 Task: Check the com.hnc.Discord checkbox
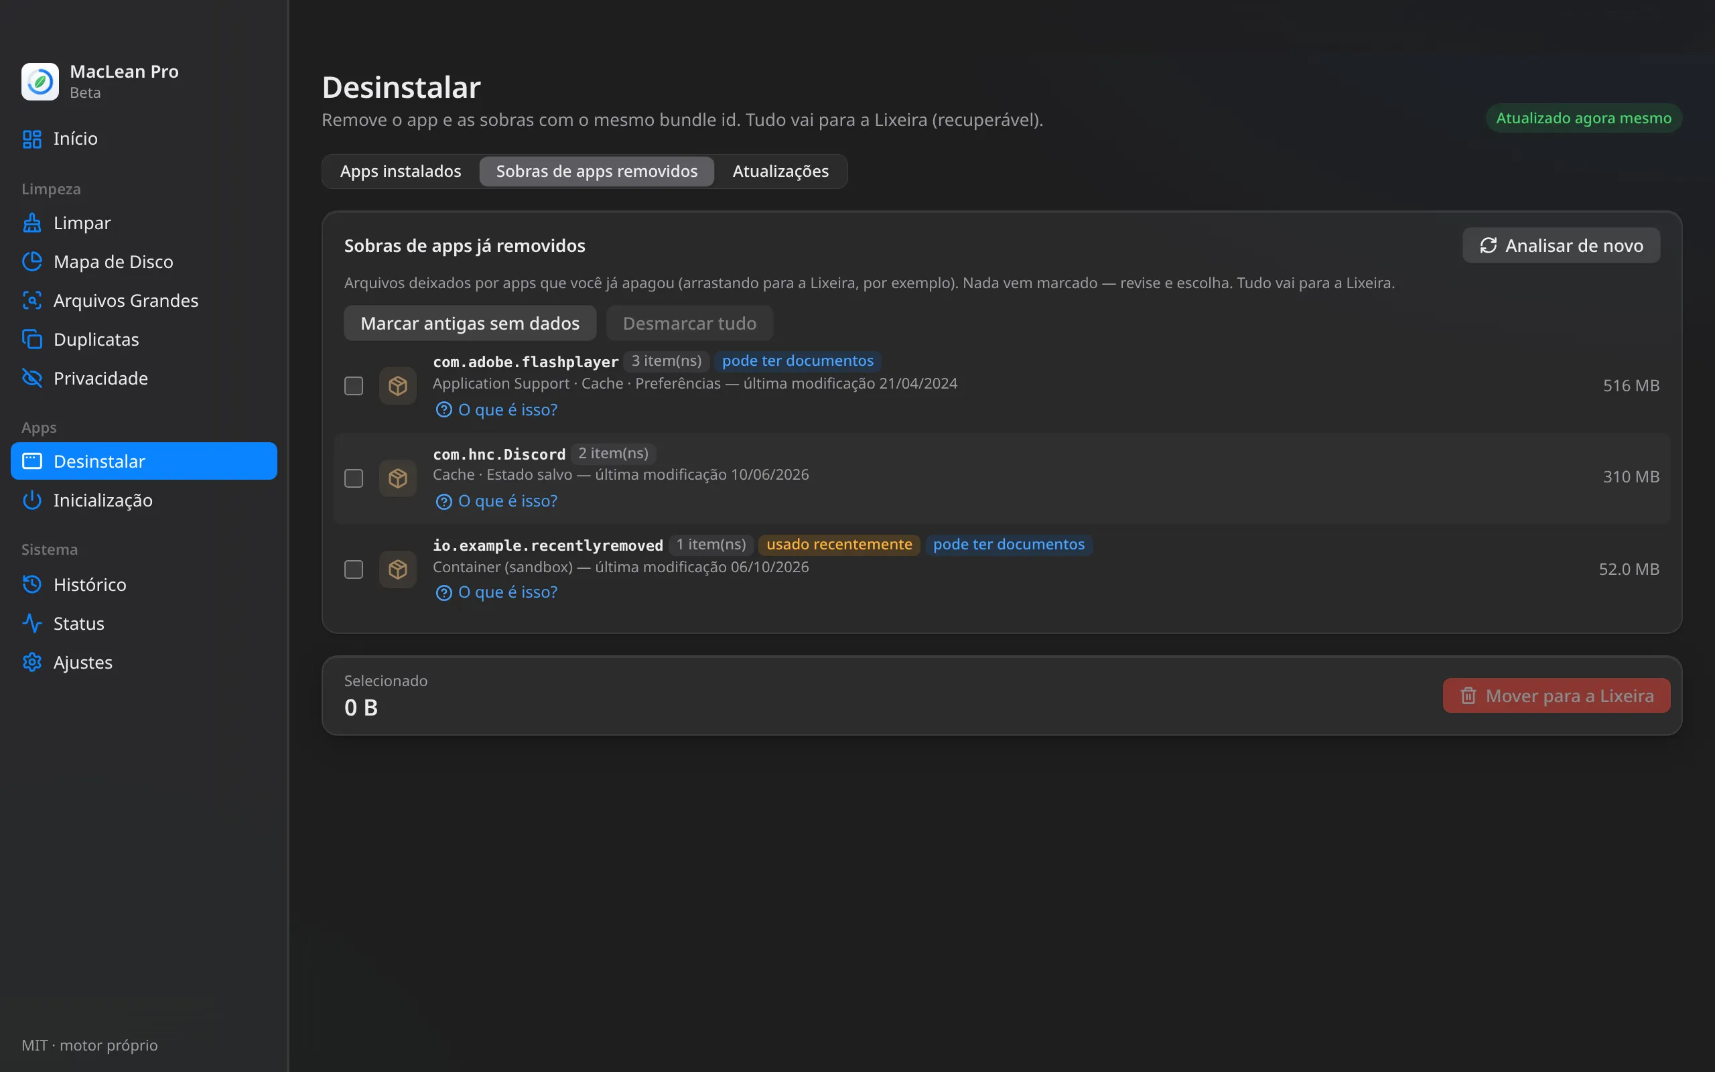click(354, 478)
